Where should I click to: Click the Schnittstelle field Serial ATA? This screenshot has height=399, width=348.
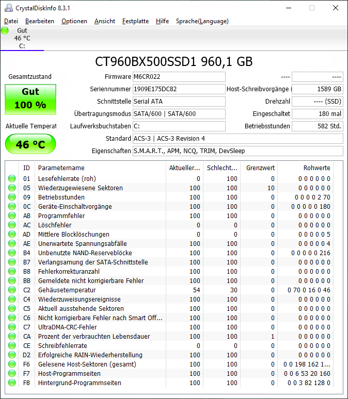pyautogui.click(x=179, y=102)
